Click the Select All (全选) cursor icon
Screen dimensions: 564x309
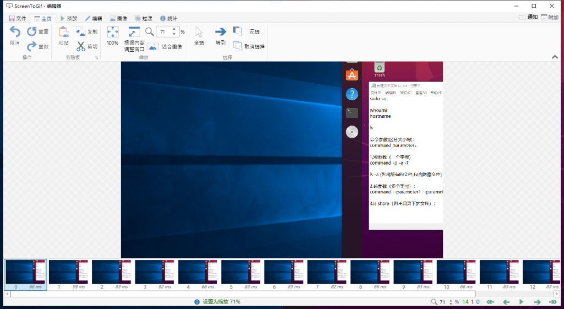coord(199,32)
